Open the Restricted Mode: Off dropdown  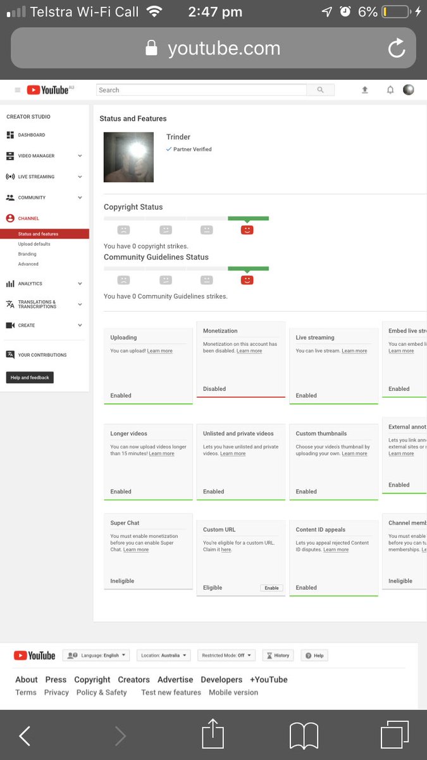[x=226, y=655]
